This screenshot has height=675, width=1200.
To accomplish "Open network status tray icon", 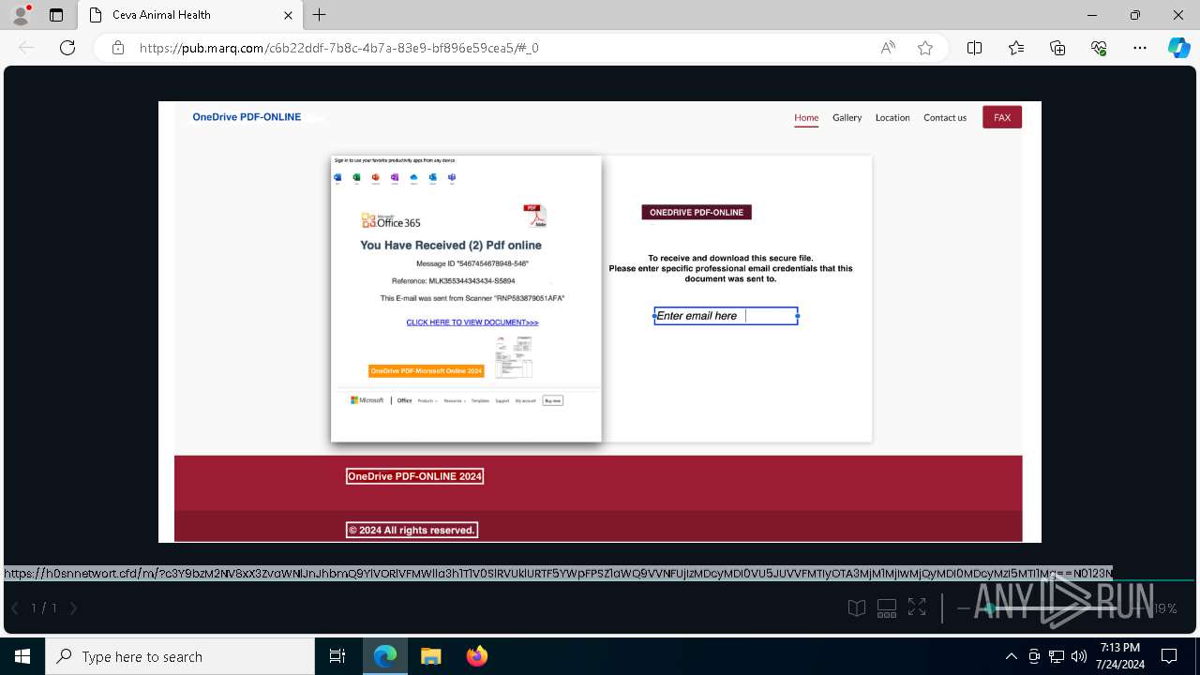I will (1057, 656).
